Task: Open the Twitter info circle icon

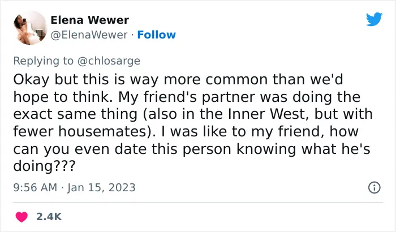Action: coord(375,187)
